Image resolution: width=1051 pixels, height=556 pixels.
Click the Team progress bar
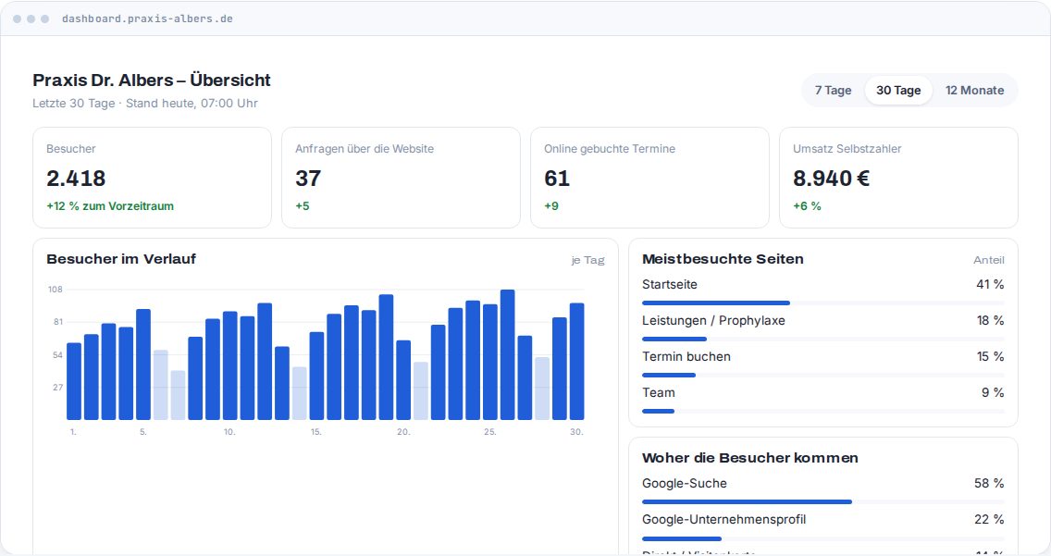coord(823,412)
